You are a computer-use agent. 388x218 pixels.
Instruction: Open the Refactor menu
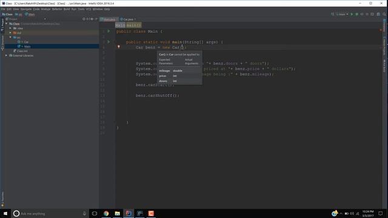point(57,9)
